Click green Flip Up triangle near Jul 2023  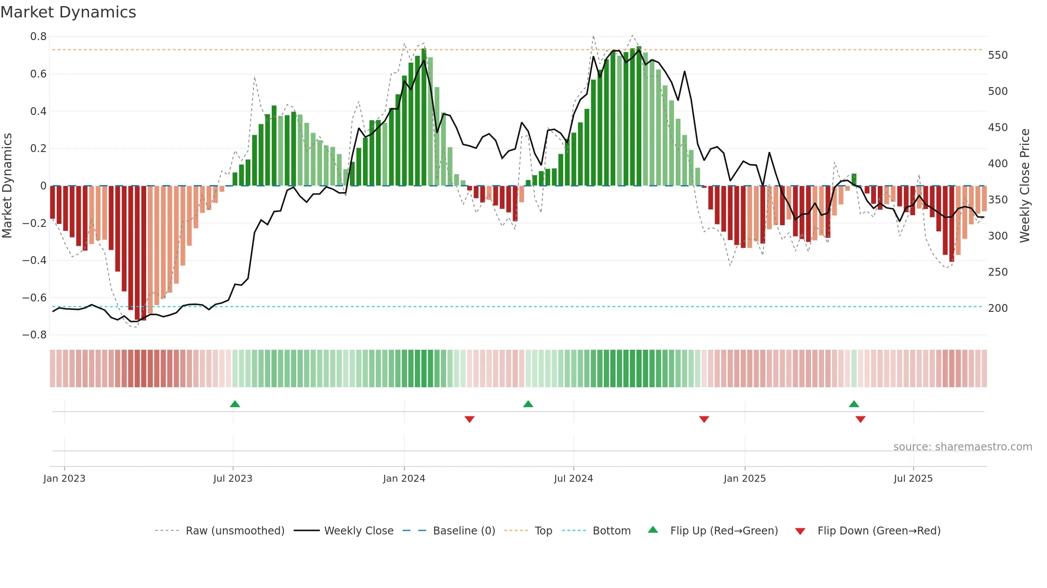235,404
